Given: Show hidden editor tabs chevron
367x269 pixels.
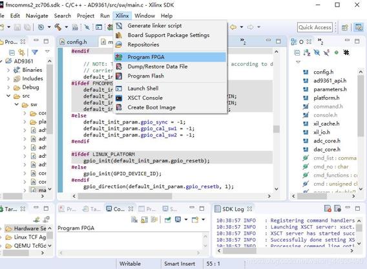Looking at the screenshot, I should coord(243,41).
